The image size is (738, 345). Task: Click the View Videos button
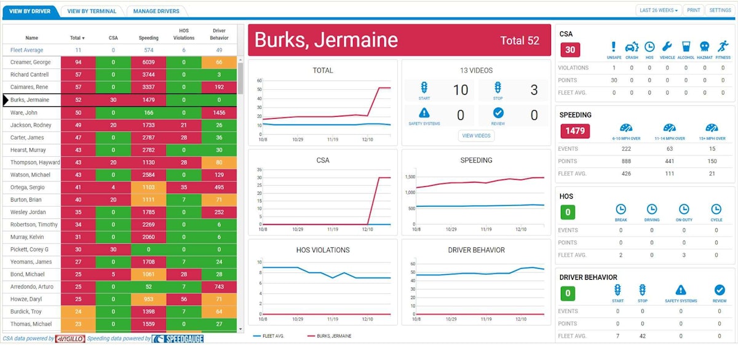(476, 136)
